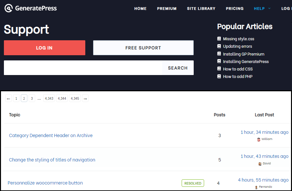Viewport: 292px width, 191px height.
Task: Click Fernando's avatar icon
Action: tap(257, 187)
